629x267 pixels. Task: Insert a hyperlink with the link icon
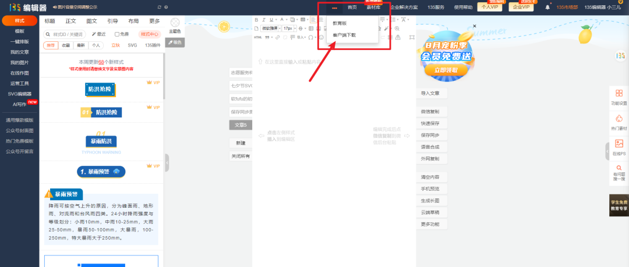click(x=278, y=37)
